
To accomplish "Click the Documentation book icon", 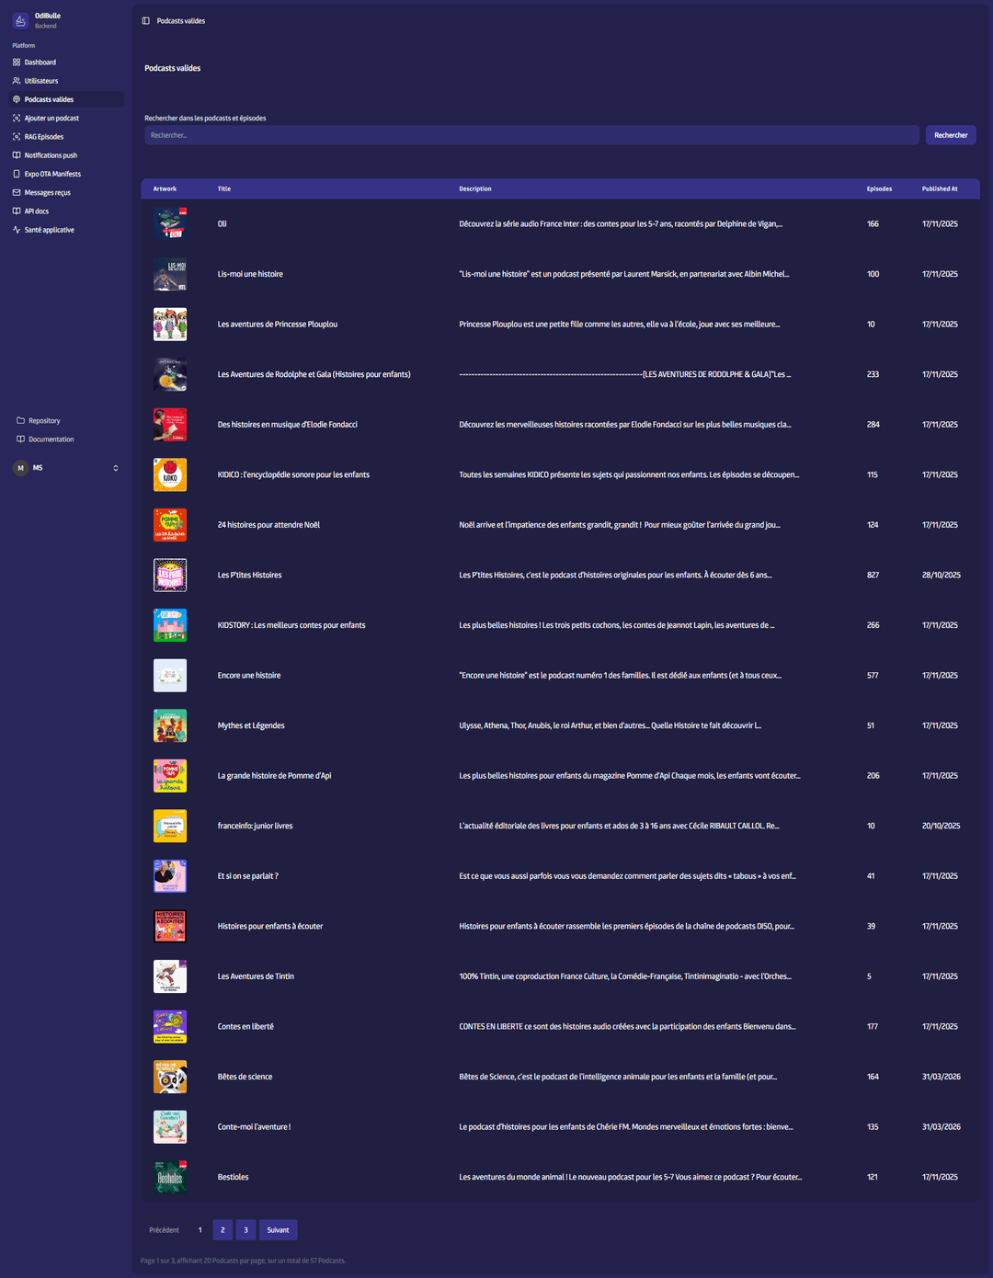I will [x=21, y=439].
